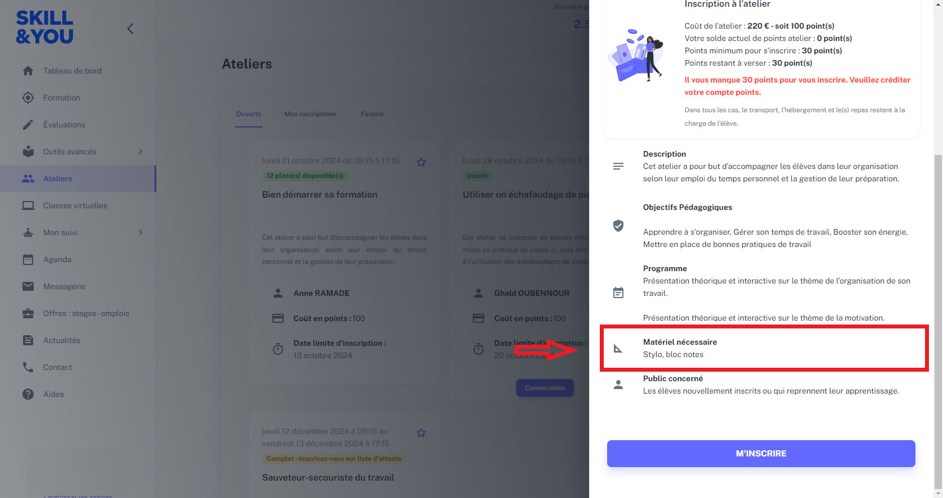The image size is (943, 498).
Task: Collapse the sidebar with the chevron arrow
Action: coord(130,29)
